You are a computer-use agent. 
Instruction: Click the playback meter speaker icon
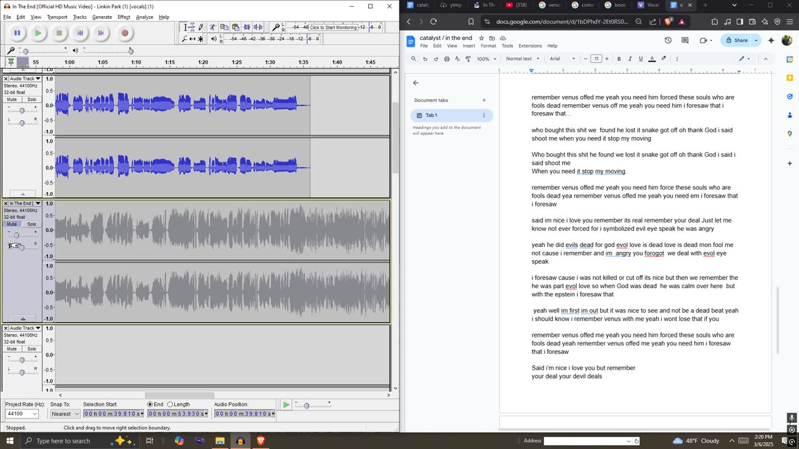(x=214, y=39)
